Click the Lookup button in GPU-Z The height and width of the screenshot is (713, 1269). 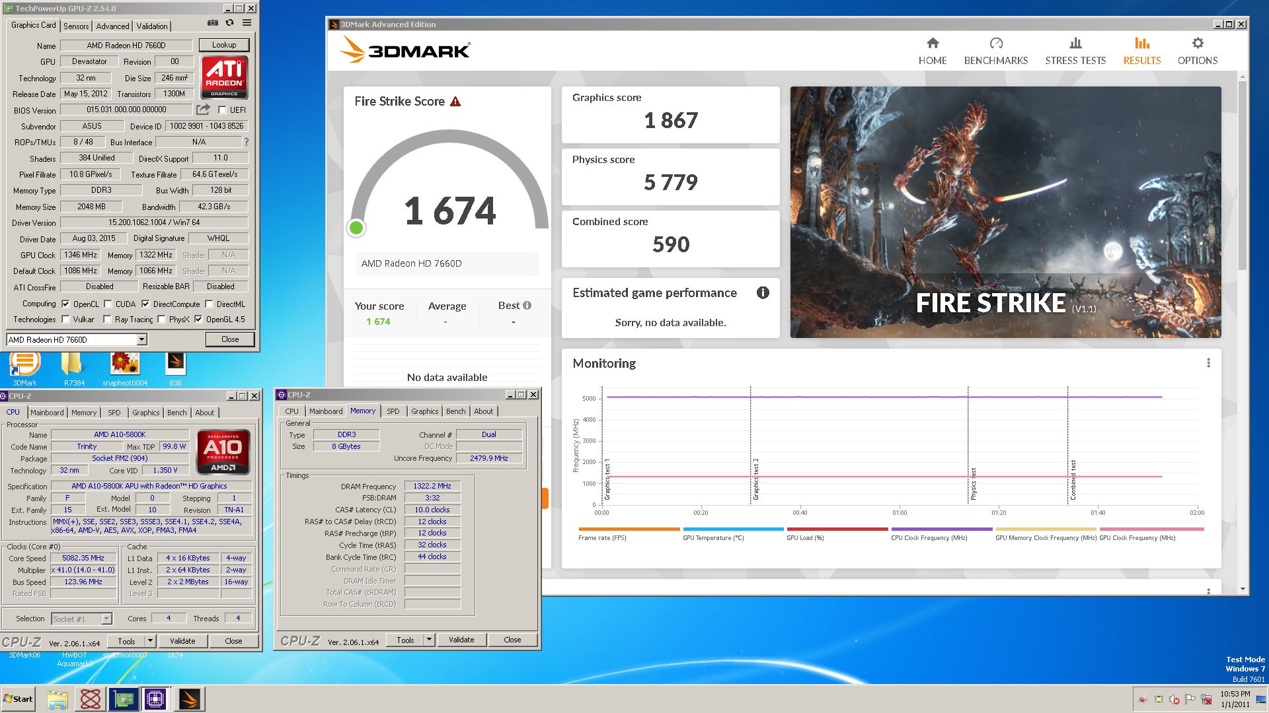(224, 45)
